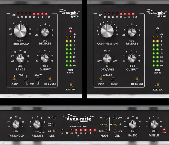Viewport: 169px width, 145px height.
Task: Click the slam plugin GR 1 dB LED
Action: tap(133, 14)
